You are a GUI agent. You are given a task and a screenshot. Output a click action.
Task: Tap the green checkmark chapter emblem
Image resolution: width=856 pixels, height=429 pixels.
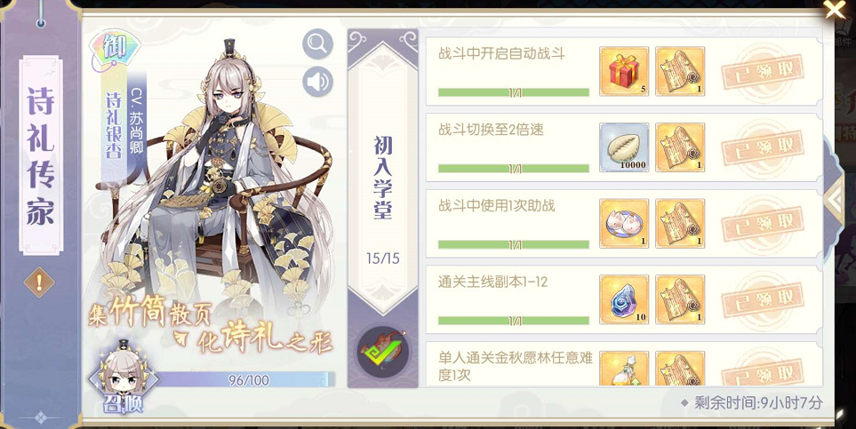(383, 351)
